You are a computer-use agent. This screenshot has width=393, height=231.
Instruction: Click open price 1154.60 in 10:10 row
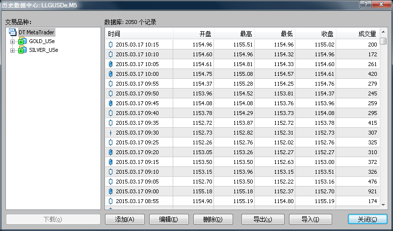(x=202, y=54)
